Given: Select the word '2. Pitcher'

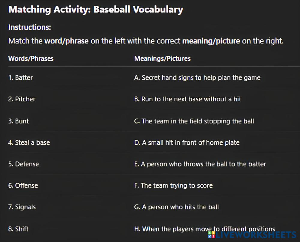Looking at the screenshot, I should click(x=22, y=99).
